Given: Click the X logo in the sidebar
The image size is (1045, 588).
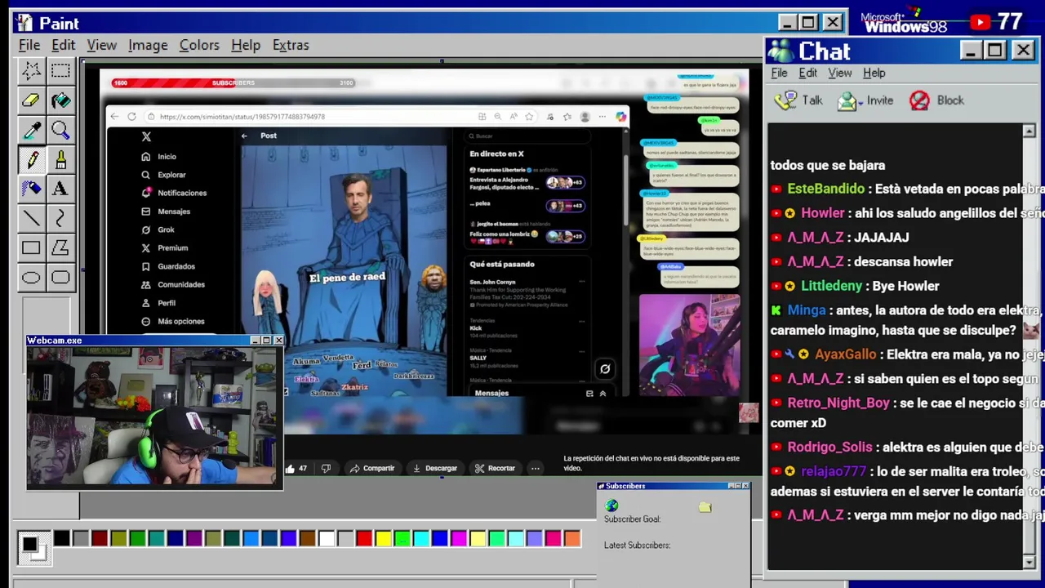Looking at the screenshot, I should tap(146, 136).
